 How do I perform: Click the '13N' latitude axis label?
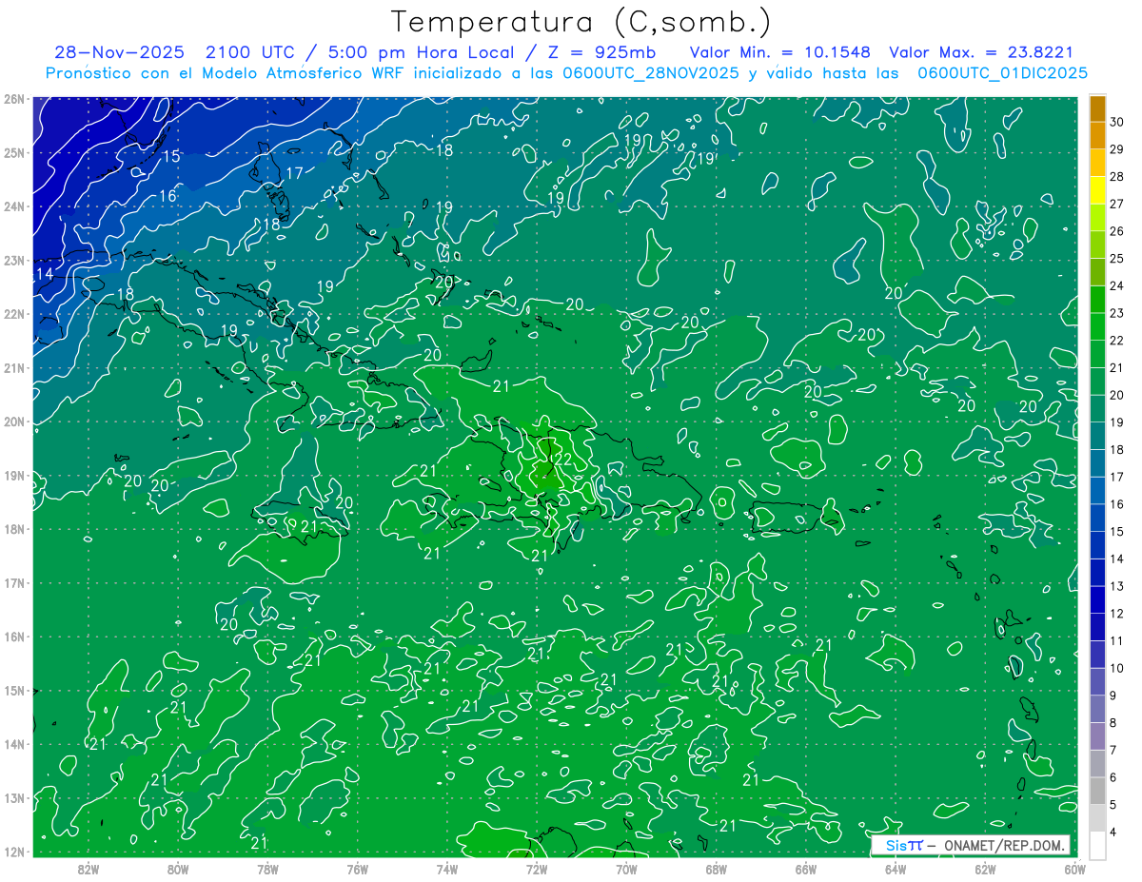(13, 797)
